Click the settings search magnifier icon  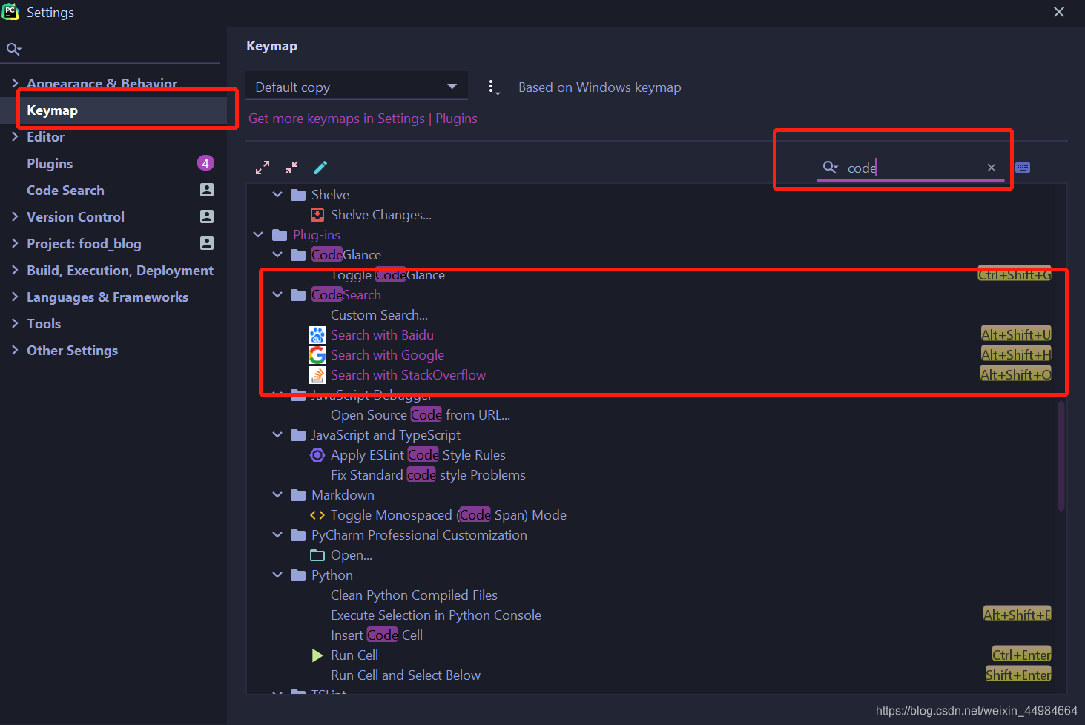click(x=13, y=49)
